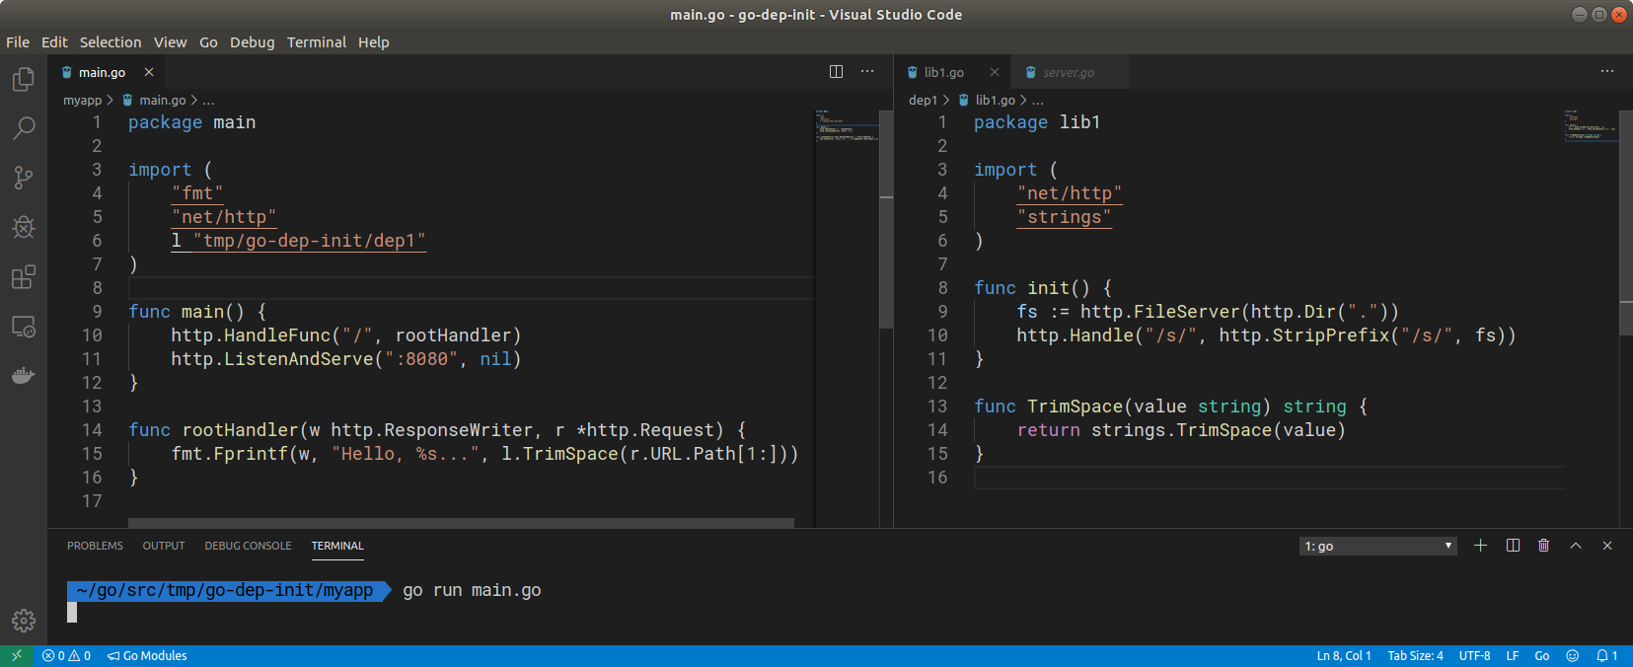Kill the terminal with trash icon
This screenshot has height=667, width=1633.
tap(1543, 546)
